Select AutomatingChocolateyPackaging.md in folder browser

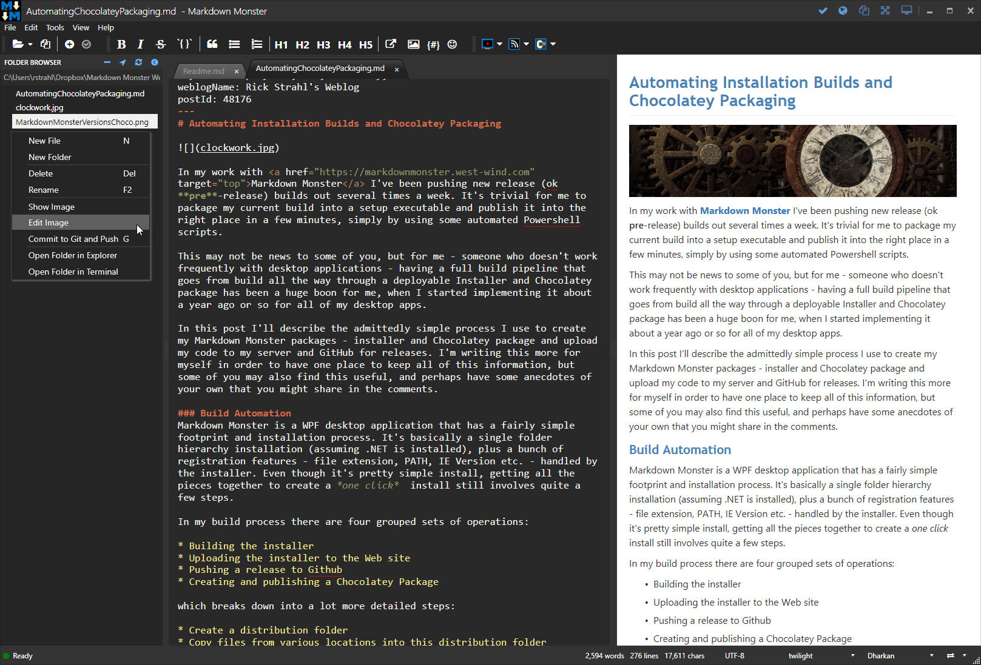[x=80, y=93]
